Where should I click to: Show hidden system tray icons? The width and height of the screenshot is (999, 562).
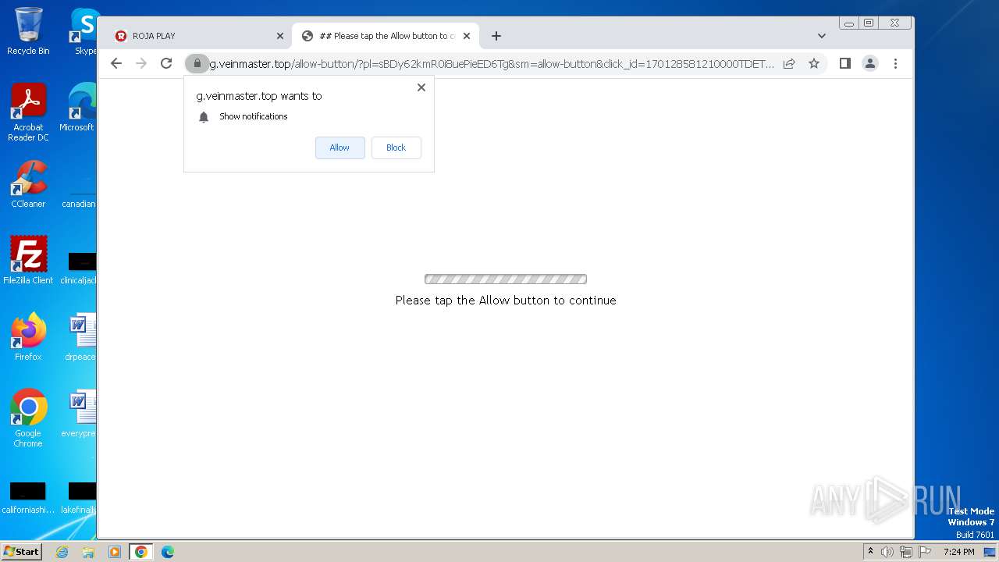pyautogui.click(x=871, y=552)
